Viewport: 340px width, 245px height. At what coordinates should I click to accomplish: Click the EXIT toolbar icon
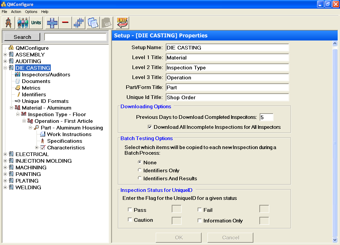(123, 23)
